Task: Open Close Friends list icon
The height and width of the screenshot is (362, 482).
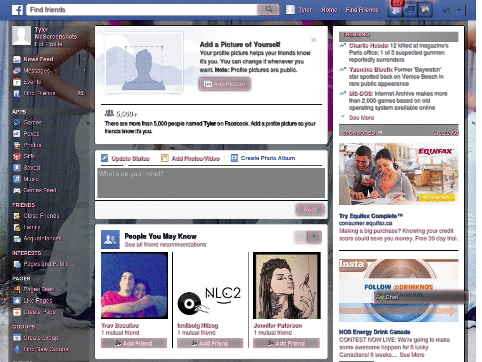Action: point(17,216)
